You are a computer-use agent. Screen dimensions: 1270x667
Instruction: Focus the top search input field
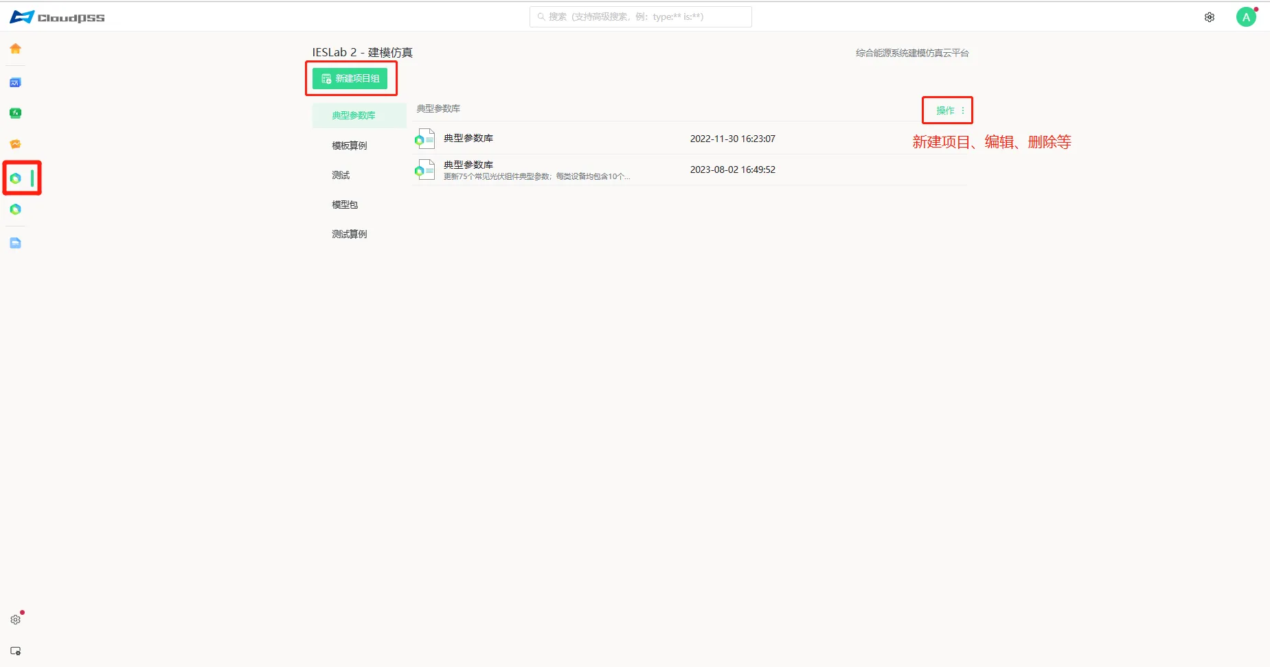(x=641, y=16)
